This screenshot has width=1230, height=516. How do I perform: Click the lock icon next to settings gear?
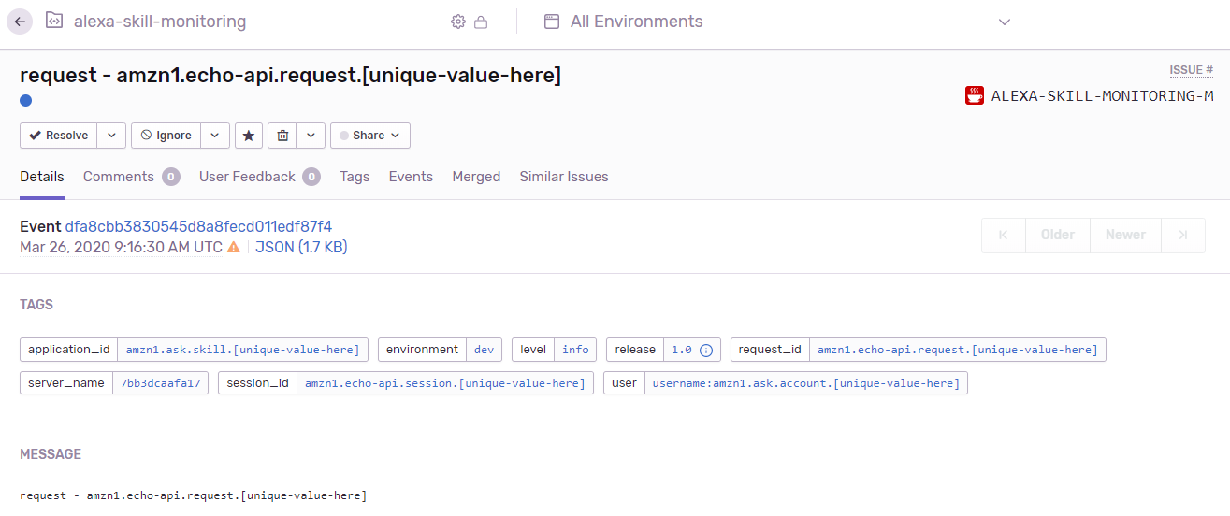click(481, 21)
